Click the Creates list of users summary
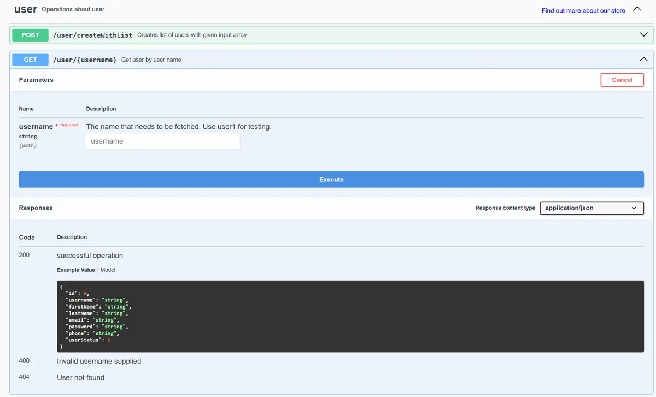The image size is (656, 397). (x=192, y=35)
